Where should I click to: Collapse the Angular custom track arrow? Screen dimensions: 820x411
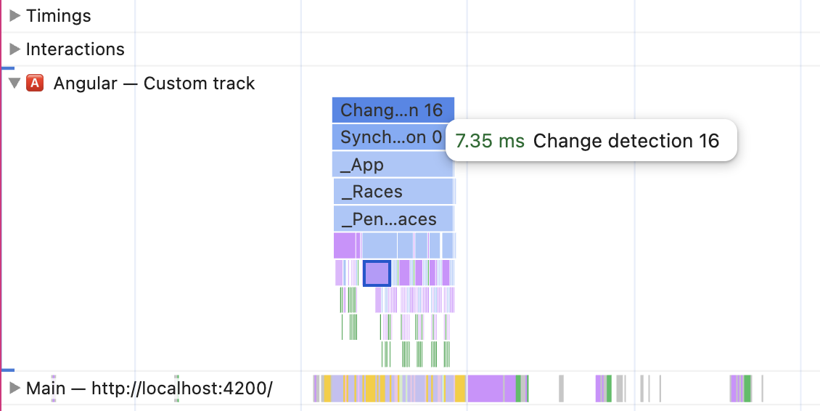tap(15, 84)
